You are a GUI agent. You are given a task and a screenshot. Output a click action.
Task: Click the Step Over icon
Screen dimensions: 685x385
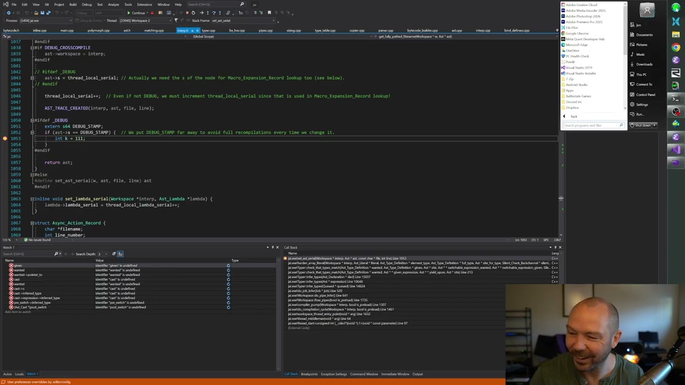214,13
